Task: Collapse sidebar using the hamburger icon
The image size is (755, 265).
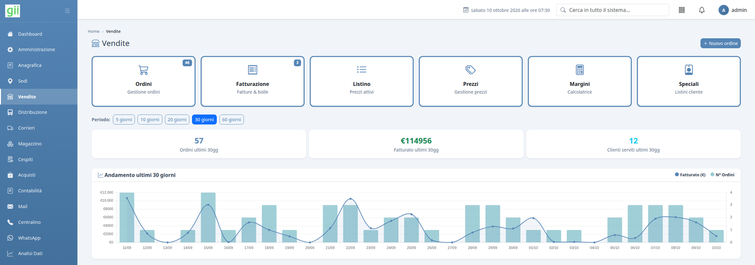Action: coord(67,11)
